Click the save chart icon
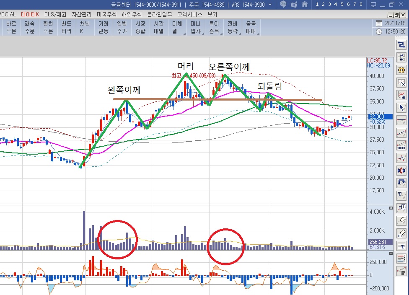Screen dimensions: 409x295 click(x=401, y=271)
